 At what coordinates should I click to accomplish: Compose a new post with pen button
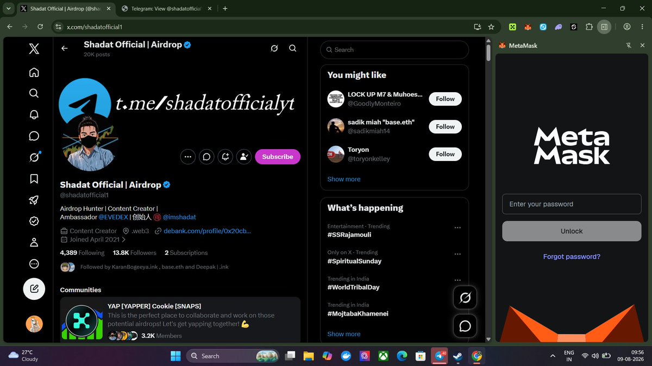[34, 289]
